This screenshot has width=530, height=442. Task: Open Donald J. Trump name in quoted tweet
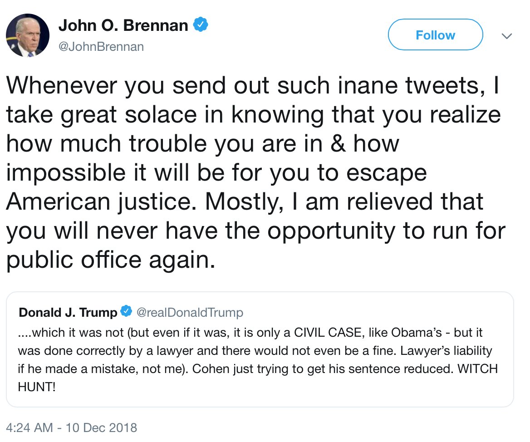[x=68, y=312]
